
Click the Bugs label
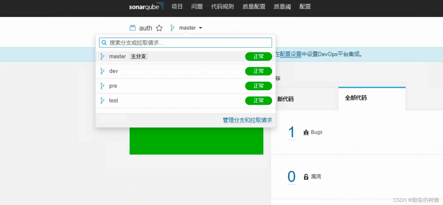tap(317, 132)
